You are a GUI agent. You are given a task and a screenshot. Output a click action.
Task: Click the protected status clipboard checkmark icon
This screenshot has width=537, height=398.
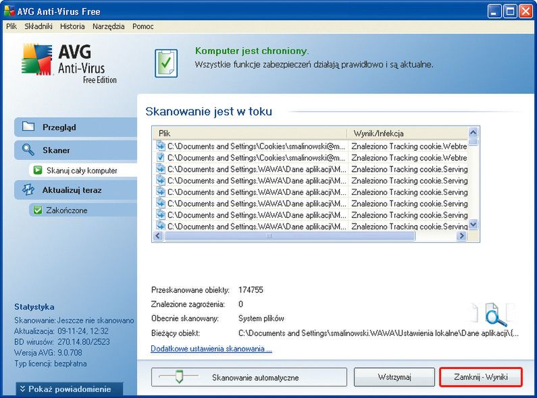point(166,63)
